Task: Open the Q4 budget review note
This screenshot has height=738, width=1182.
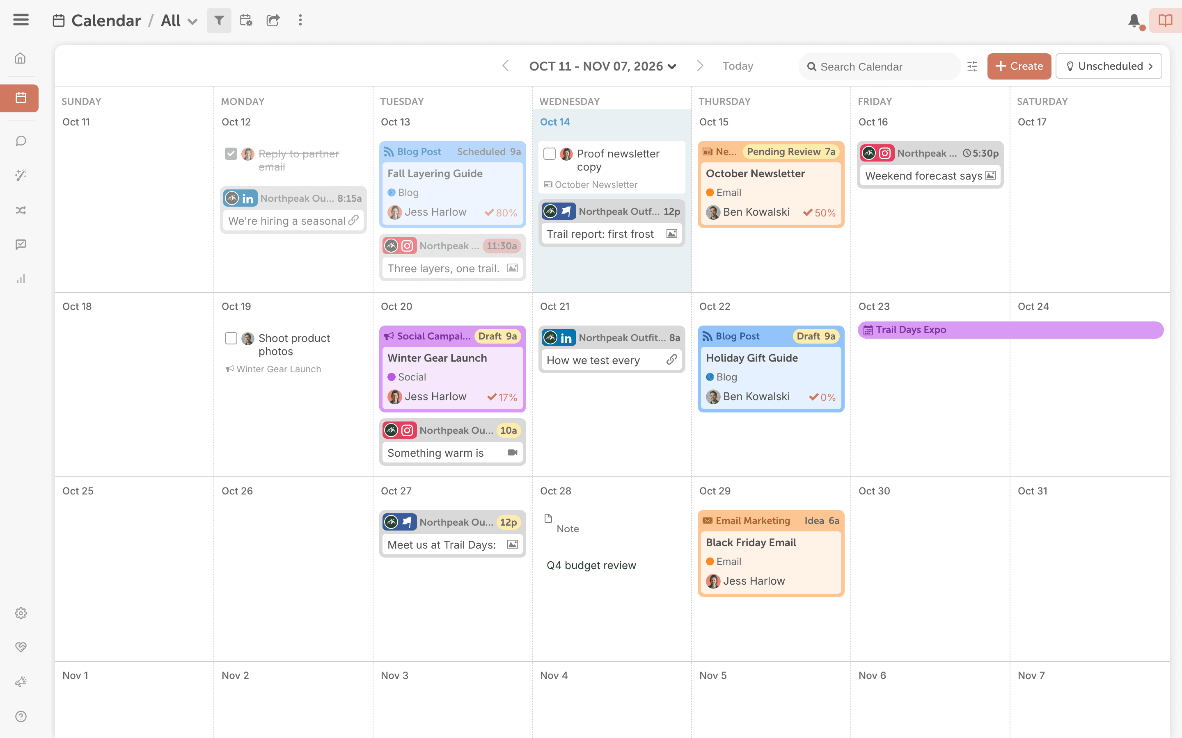Action: click(591, 565)
